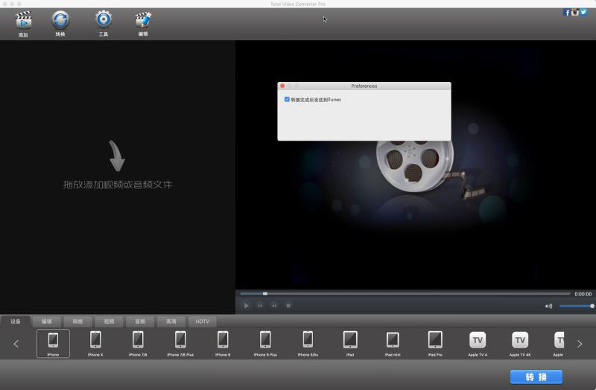596x390 pixels.
Task: Select the iPhone X device preset
Action: [x=95, y=343]
